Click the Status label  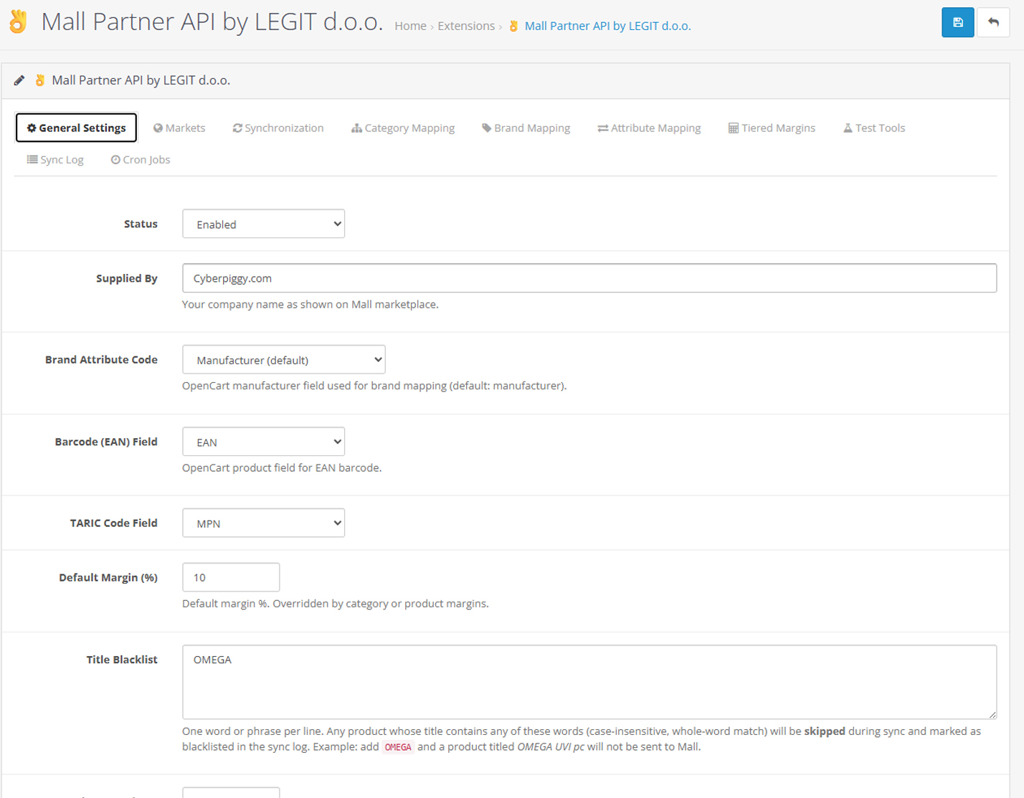(141, 224)
